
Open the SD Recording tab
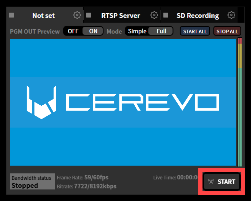click(197, 15)
